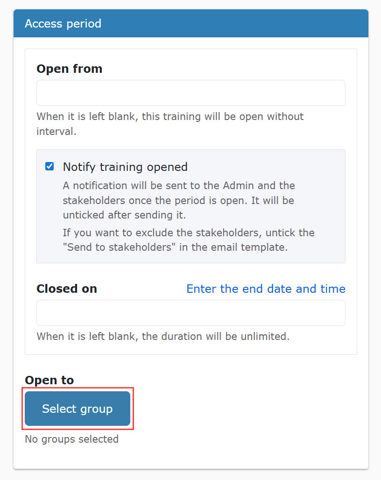The image size is (381, 480).
Task: Click the Notify training opened label text
Action: pos(125,167)
